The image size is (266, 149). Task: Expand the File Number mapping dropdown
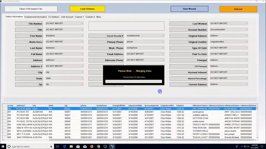(64, 24)
